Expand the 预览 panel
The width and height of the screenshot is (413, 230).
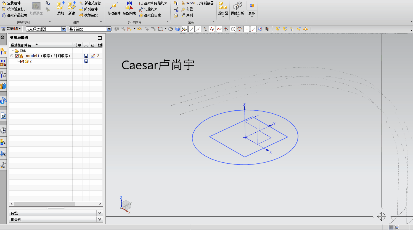[100, 213]
